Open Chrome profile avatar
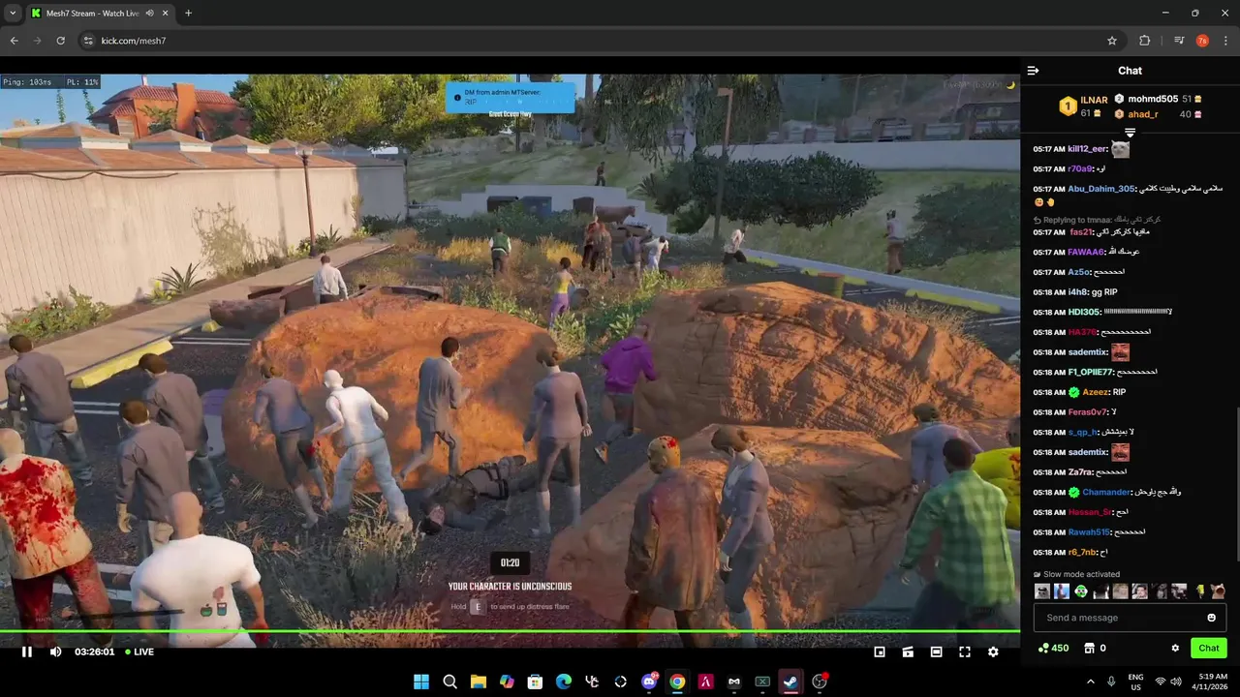The width and height of the screenshot is (1240, 697). 1202,41
